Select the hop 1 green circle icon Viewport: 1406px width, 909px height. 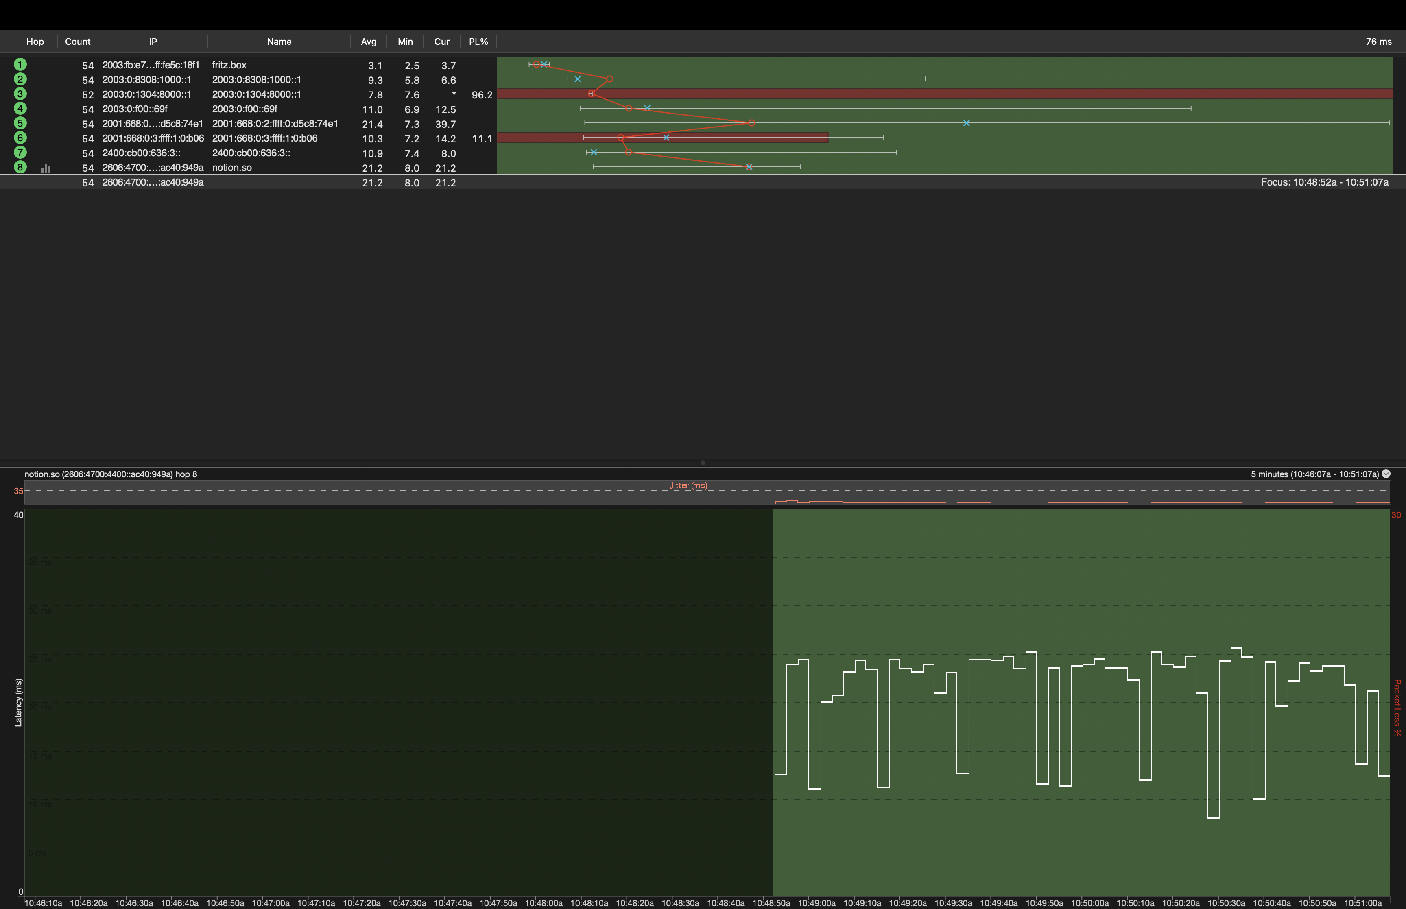pos(20,64)
